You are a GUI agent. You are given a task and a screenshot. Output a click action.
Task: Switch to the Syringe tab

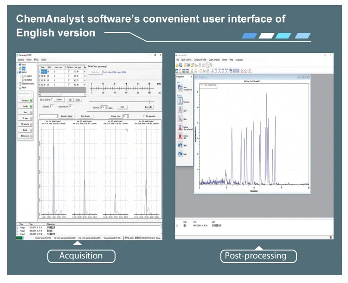[x=90, y=66]
